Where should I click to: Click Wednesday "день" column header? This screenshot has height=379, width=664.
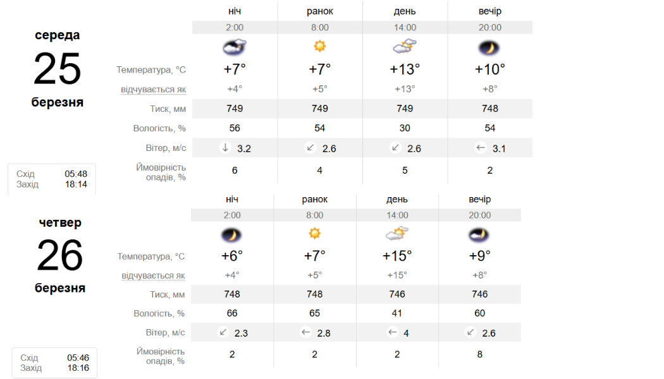pos(405,11)
